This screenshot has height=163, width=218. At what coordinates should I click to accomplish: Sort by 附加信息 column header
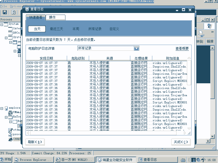point(173,58)
